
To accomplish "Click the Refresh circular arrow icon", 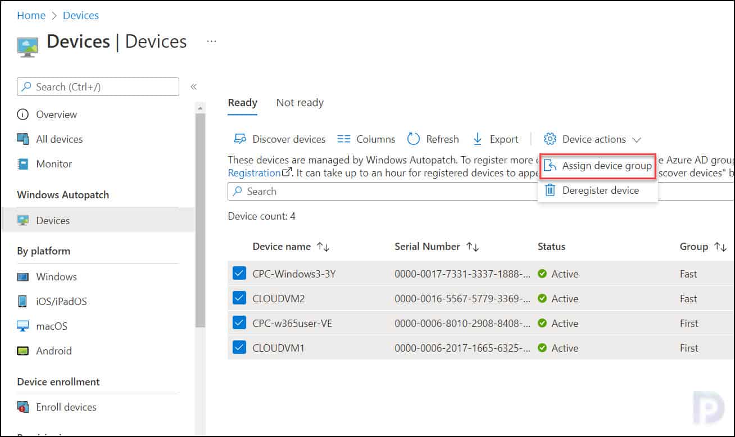I will tap(414, 139).
